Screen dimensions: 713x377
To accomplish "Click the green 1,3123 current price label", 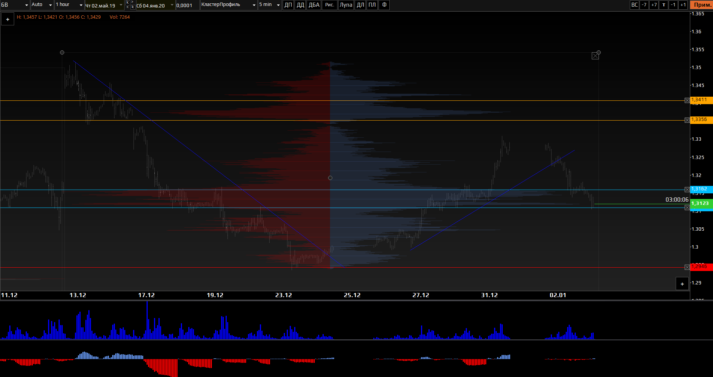I will [701, 203].
